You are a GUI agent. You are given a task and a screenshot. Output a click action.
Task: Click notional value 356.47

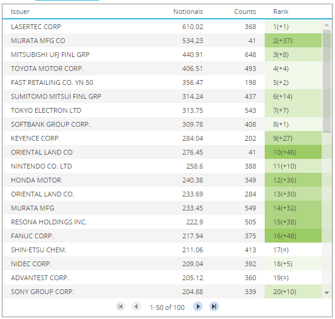193,82
